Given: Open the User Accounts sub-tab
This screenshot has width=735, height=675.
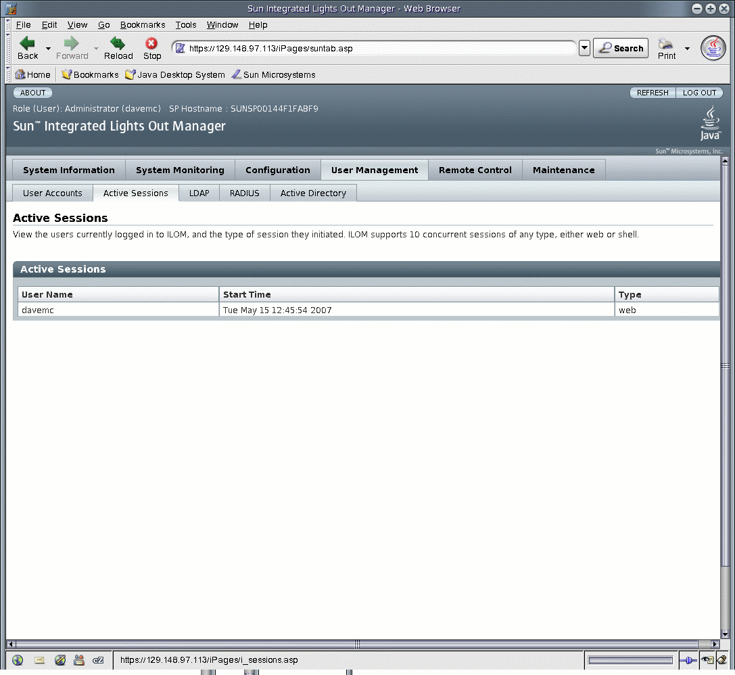Looking at the screenshot, I should 53,193.
